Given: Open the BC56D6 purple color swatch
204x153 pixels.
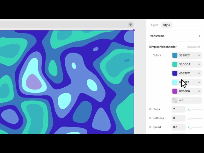Looking at the screenshot, I should pos(175,91).
